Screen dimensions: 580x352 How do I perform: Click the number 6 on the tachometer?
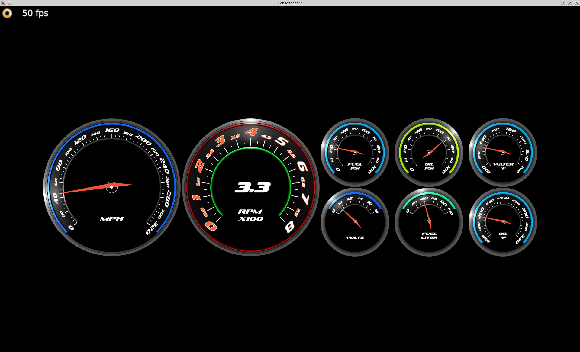(302, 166)
